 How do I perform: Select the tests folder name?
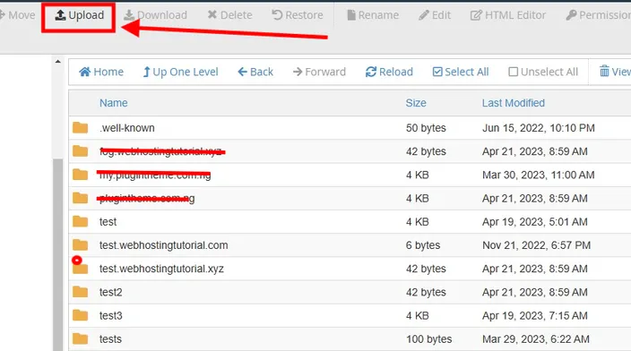pyautogui.click(x=110, y=339)
